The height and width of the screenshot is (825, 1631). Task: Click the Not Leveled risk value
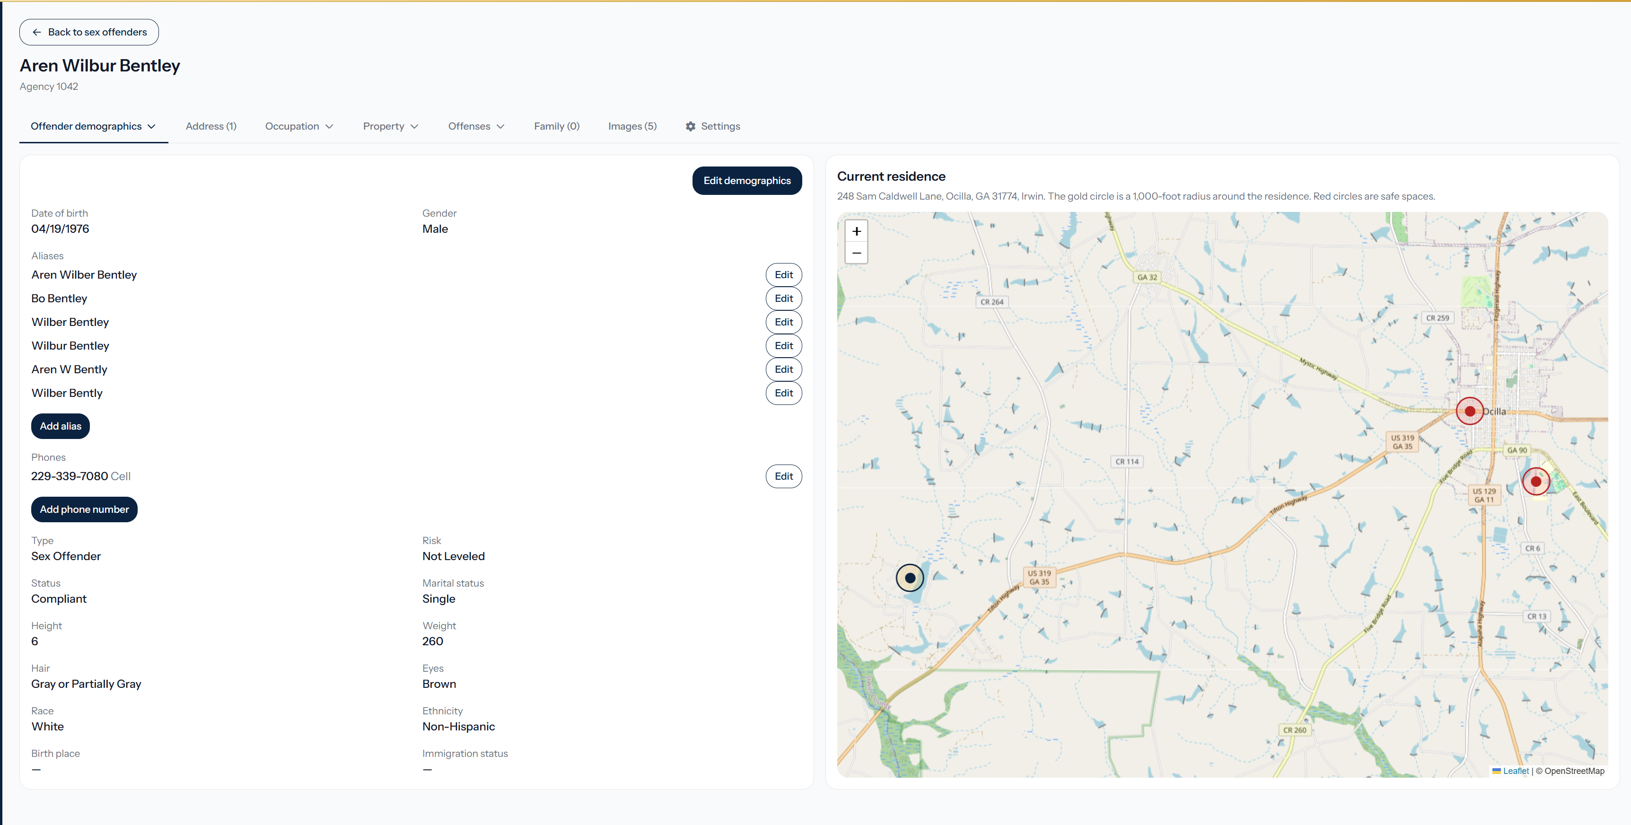coord(453,556)
